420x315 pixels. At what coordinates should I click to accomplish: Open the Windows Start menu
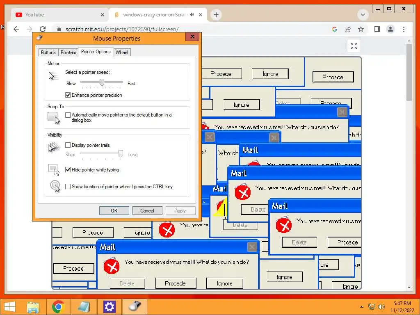click(10, 307)
